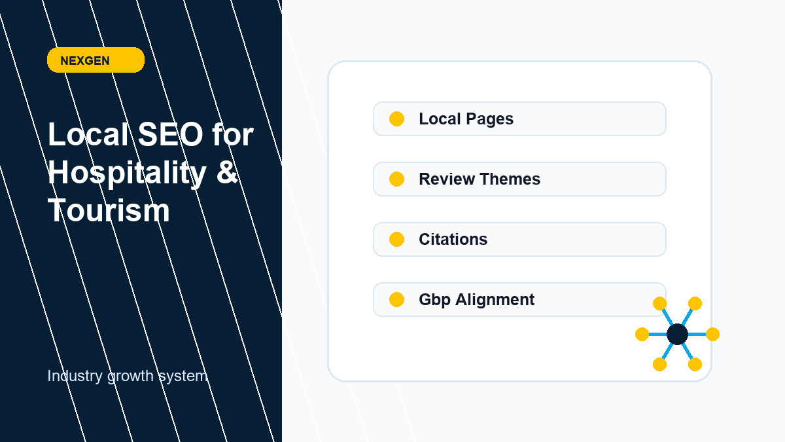Select the Gbp Alignment item
The height and width of the screenshot is (442, 785).
[519, 300]
